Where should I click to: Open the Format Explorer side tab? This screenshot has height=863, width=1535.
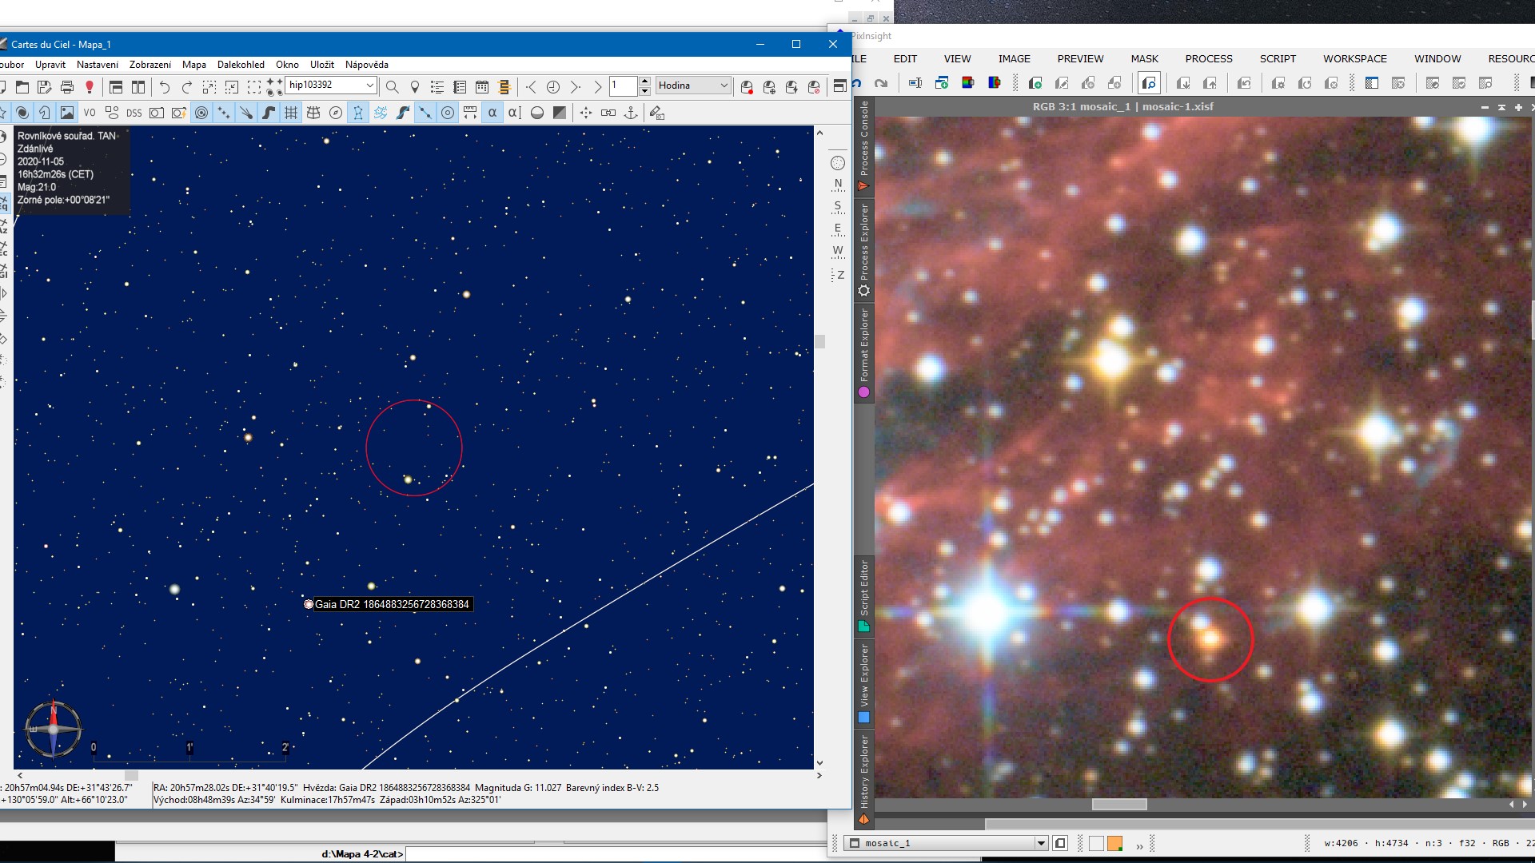click(864, 352)
